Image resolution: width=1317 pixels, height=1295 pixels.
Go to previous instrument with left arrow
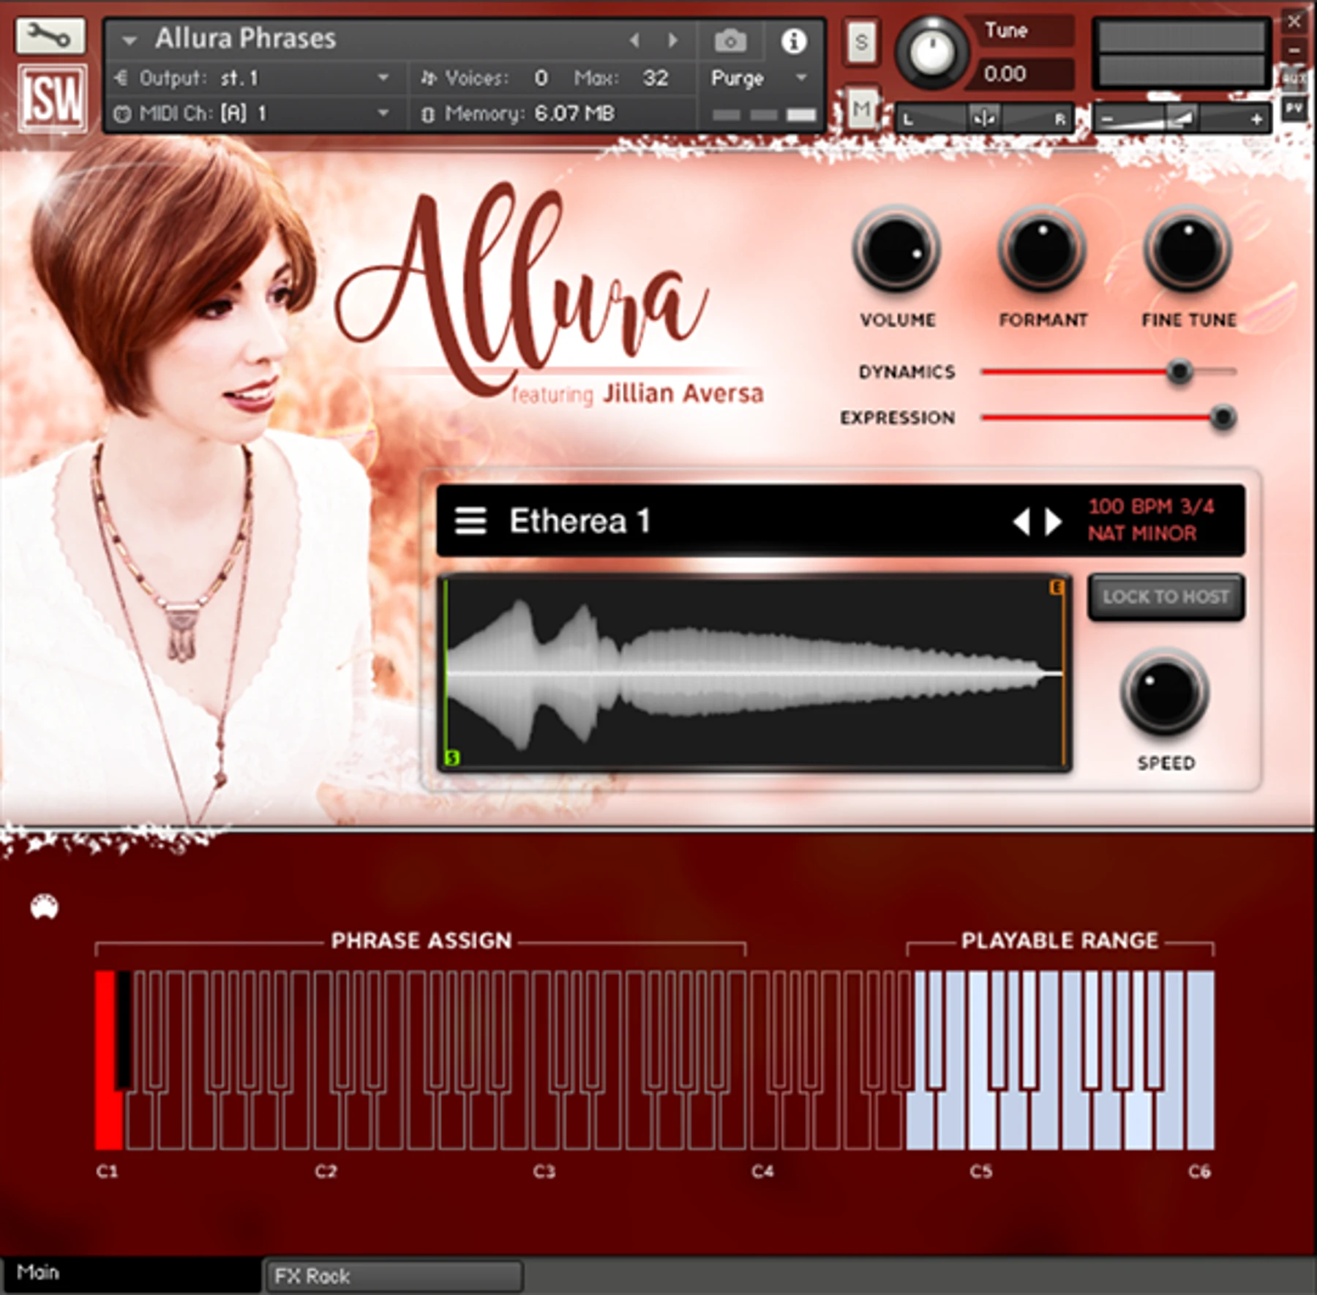coord(634,40)
